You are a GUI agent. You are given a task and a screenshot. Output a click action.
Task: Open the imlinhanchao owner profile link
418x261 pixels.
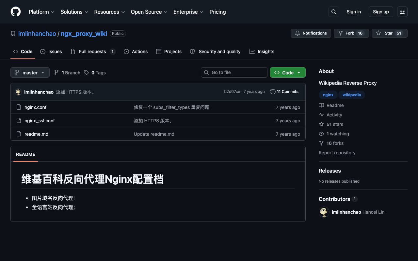[37, 34]
